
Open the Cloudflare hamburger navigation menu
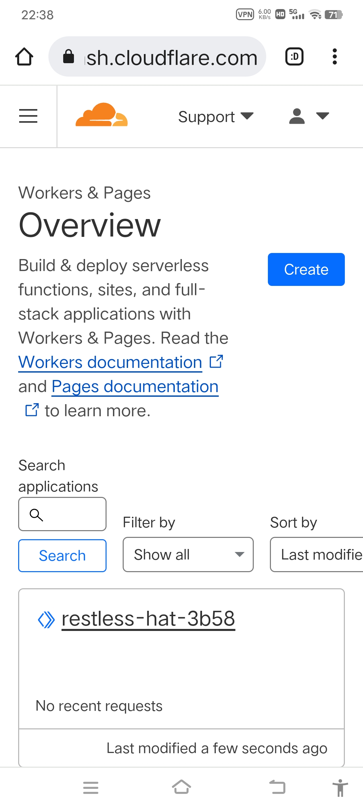click(x=28, y=116)
